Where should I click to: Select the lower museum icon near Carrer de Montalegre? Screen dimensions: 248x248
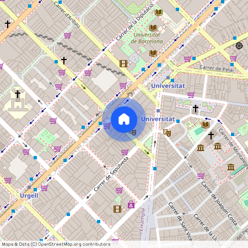(x=231, y=167)
